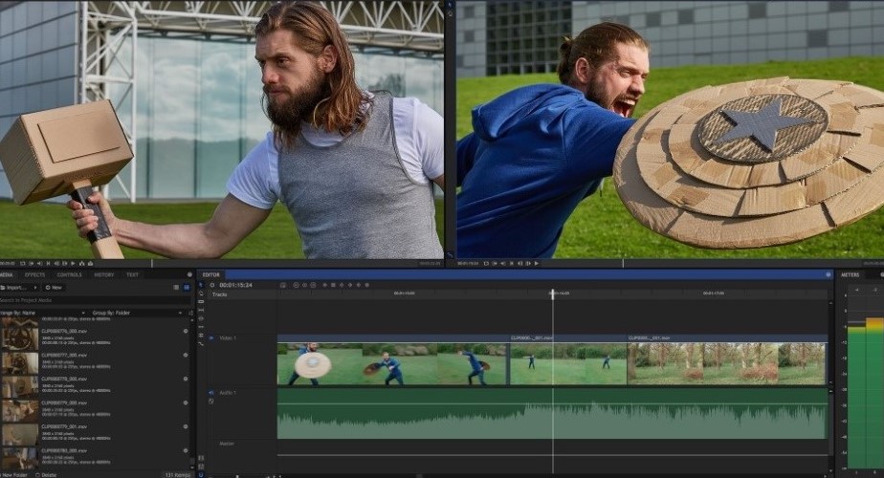Switch media panel to list view

[178, 287]
